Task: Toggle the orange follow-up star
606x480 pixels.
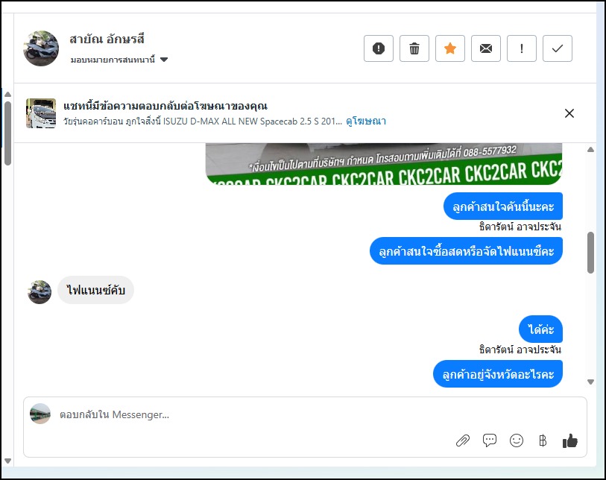Action: coord(450,48)
